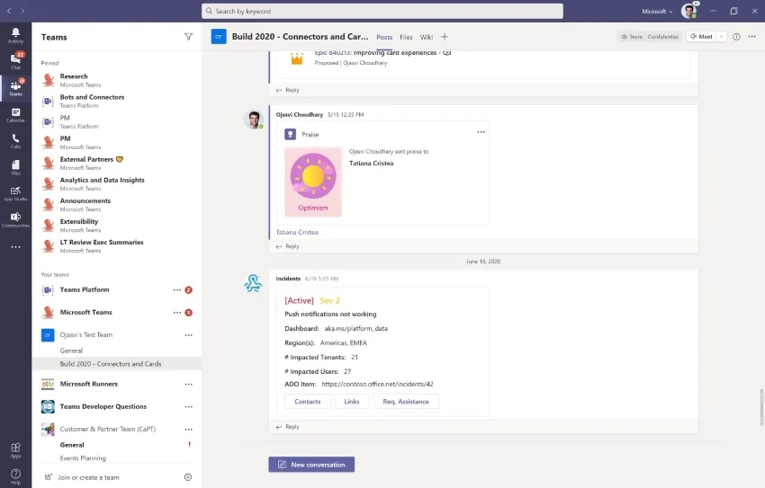Image resolution: width=765 pixels, height=488 pixels.
Task: Open the Microsoft tenant dropdown
Action: click(657, 11)
